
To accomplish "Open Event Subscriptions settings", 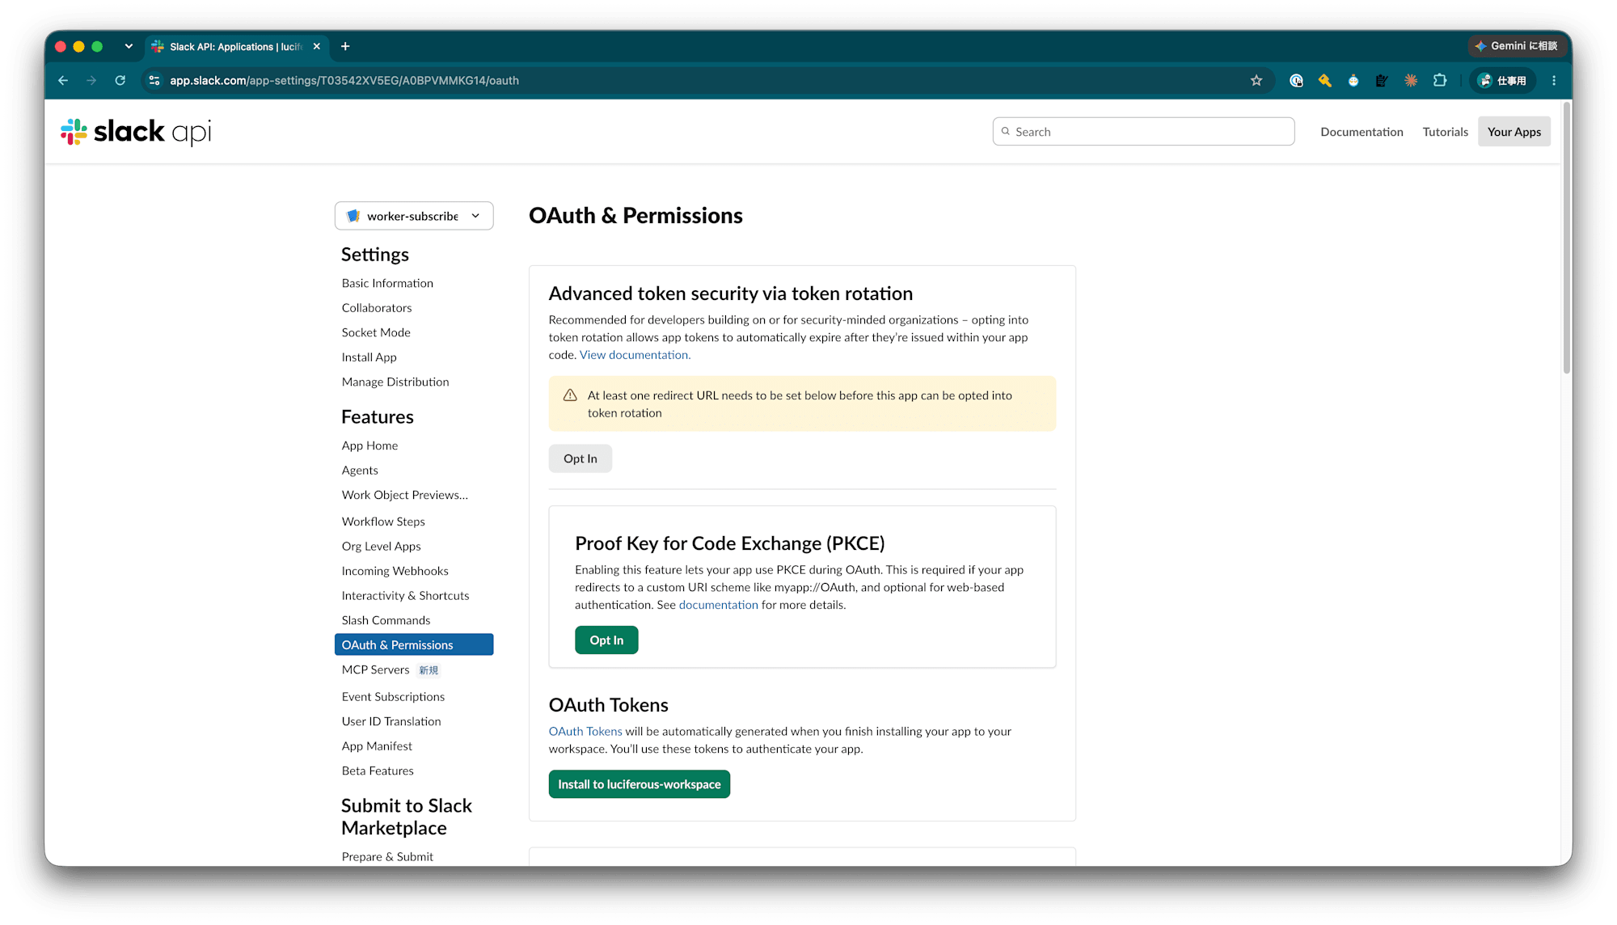I will [x=393, y=697].
